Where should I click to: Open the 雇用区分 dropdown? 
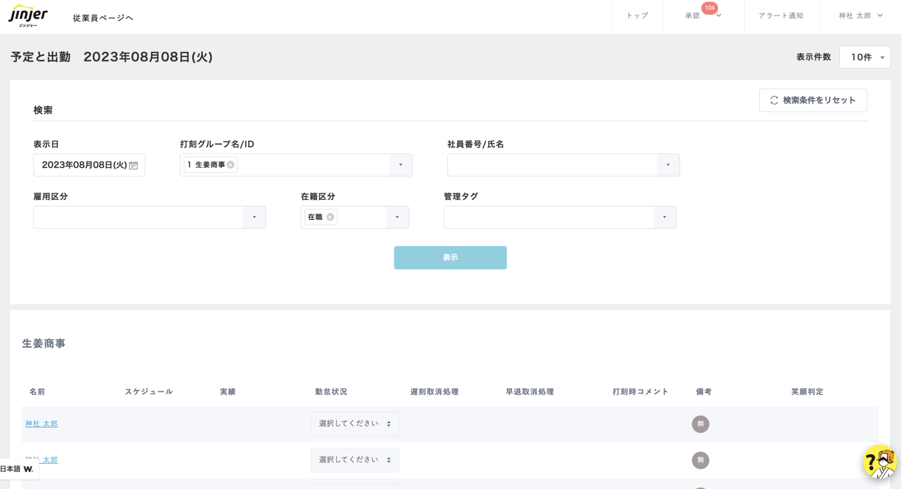coord(254,217)
